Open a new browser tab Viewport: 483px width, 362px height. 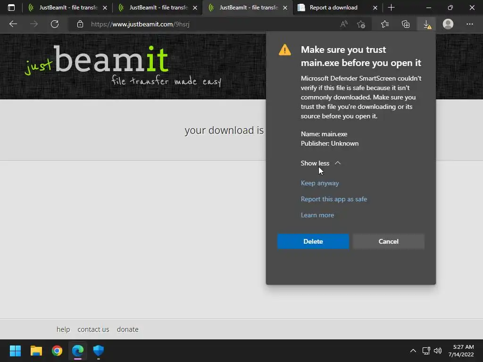pos(391,8)
